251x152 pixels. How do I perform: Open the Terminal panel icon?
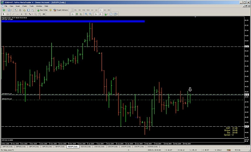(29, 10)
